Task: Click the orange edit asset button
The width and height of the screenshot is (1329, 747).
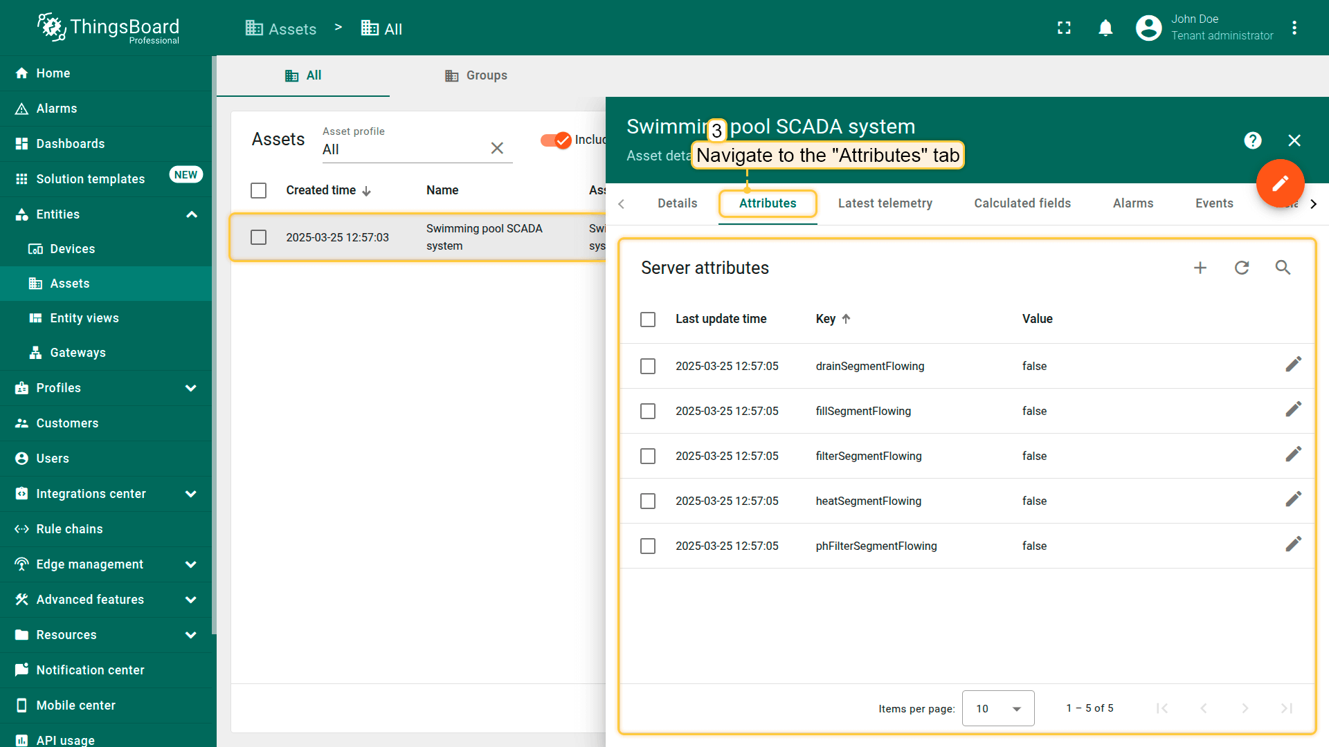Action: point(1280,183)
